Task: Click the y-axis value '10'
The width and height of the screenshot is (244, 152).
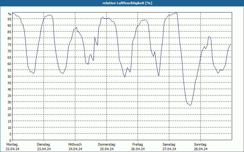Action: pos(9,128)
